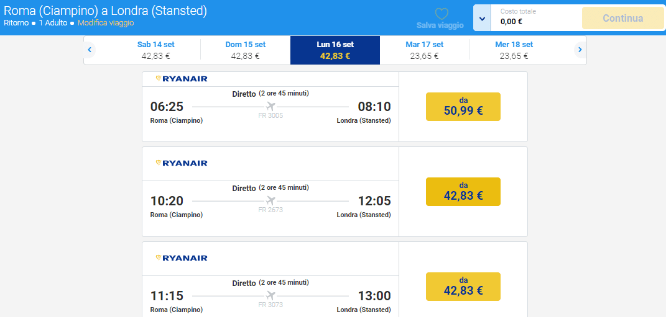Pick the 42,83 € fare for the 11:15 flight
This screenshot has width=666, height=317.
[x=463, y=286]
